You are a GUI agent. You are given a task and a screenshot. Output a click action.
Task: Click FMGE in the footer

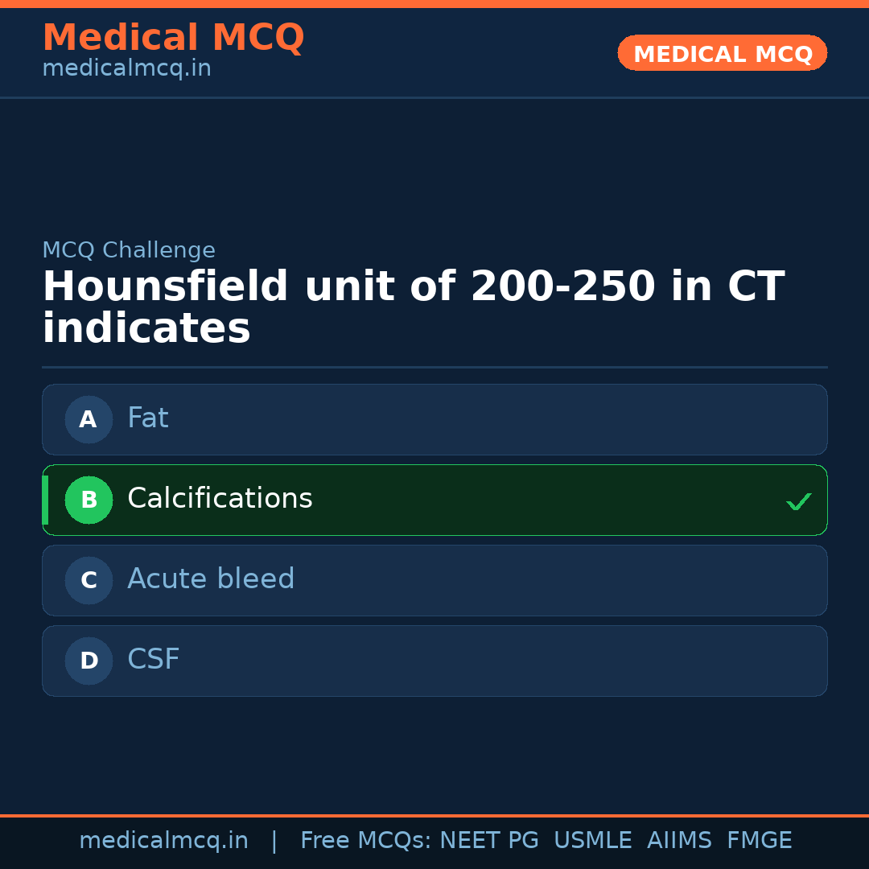[x=759, y=841]
